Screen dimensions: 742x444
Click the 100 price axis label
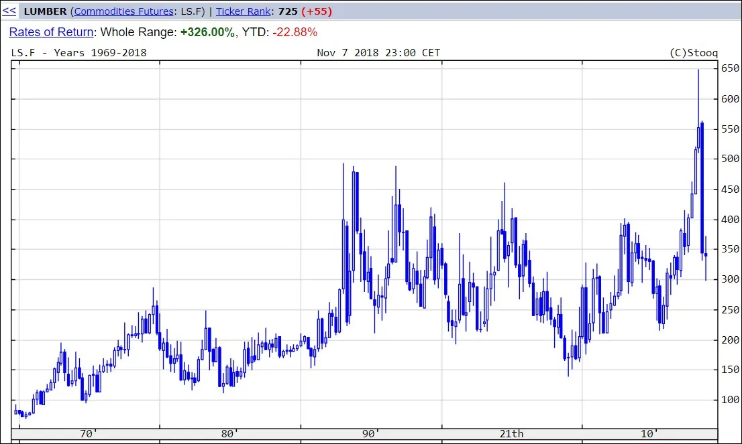pos(730,400)
